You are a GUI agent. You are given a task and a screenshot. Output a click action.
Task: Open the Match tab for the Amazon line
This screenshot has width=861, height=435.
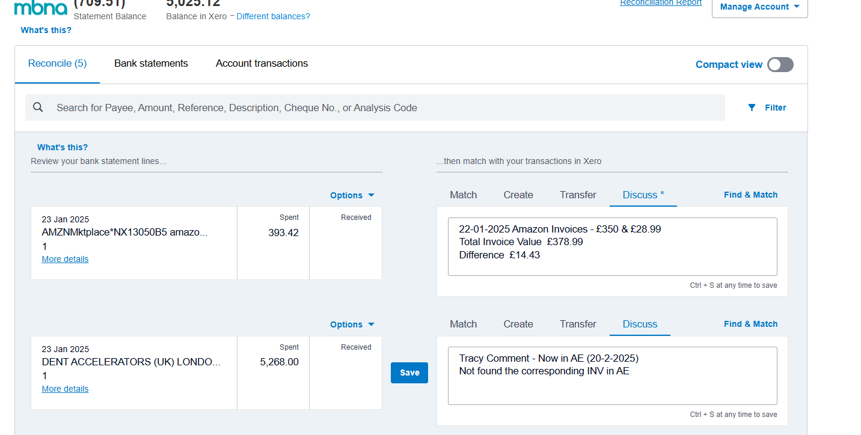(x=463, y=195)
